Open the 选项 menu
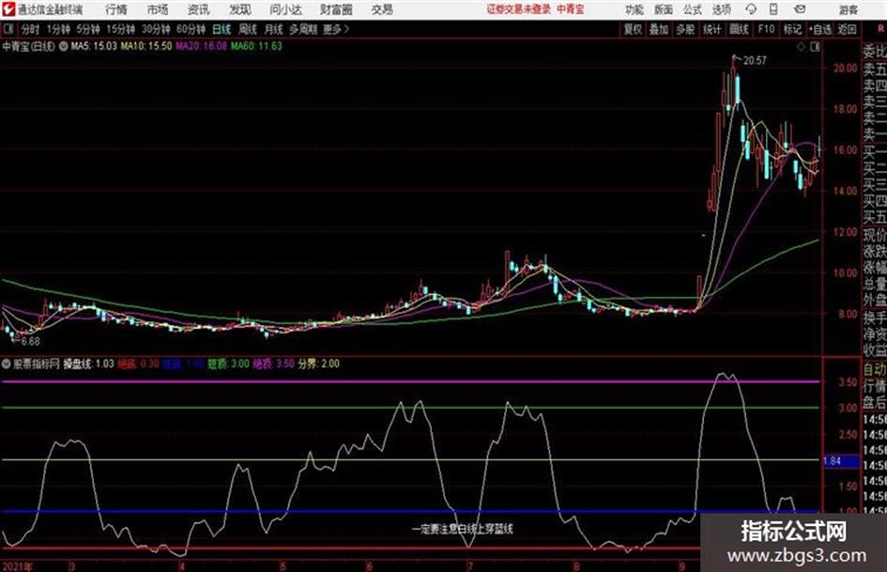Viewport: 887px width, 572px height. coord(721,9)
